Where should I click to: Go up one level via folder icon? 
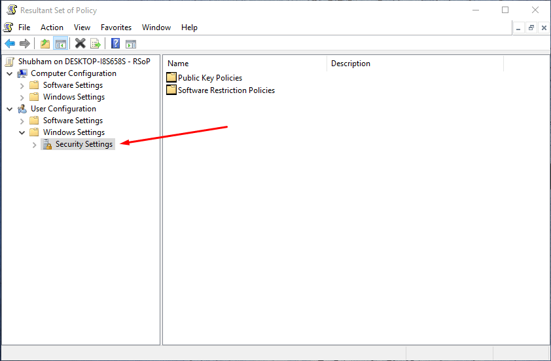(x=45, y=44)
